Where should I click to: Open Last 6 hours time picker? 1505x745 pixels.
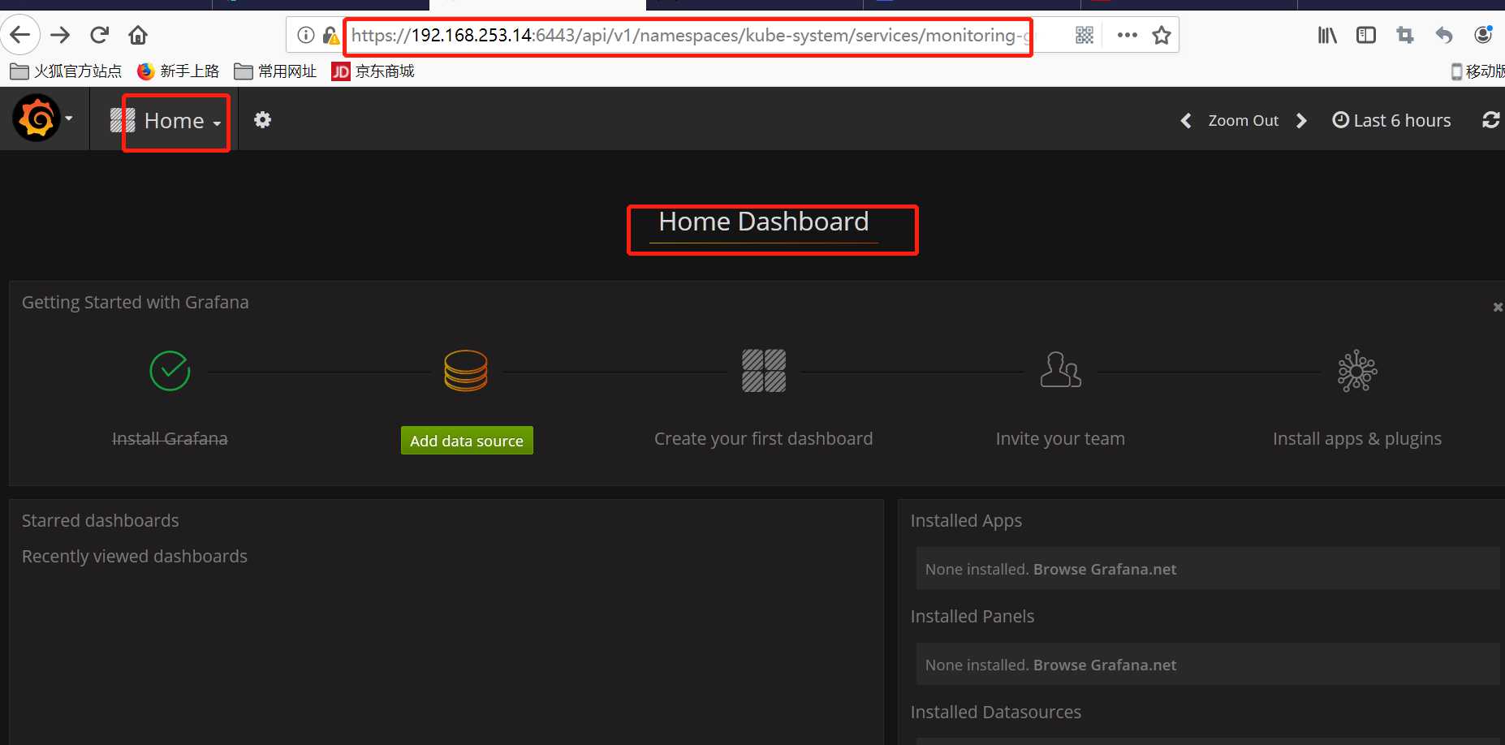pyautogui.click(x=1391, y=121)
